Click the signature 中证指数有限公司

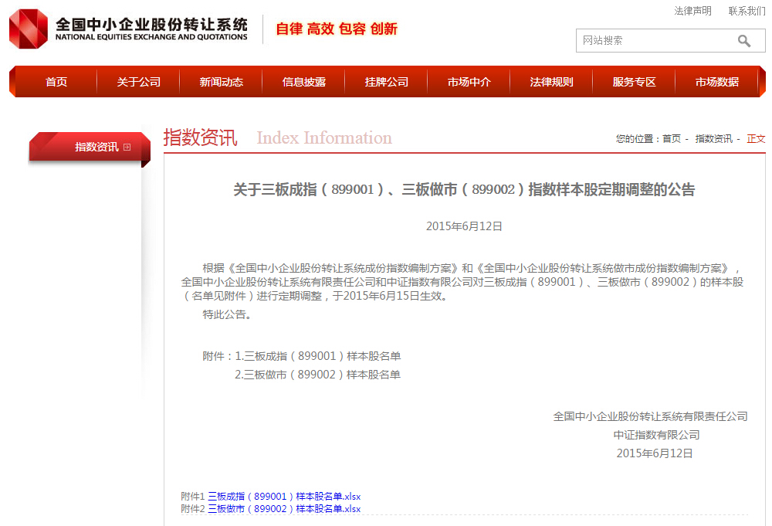tap(656, 435)
